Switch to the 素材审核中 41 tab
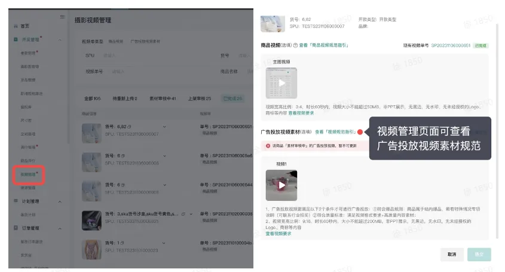This screenshot has width=505, height=272. 163,98
